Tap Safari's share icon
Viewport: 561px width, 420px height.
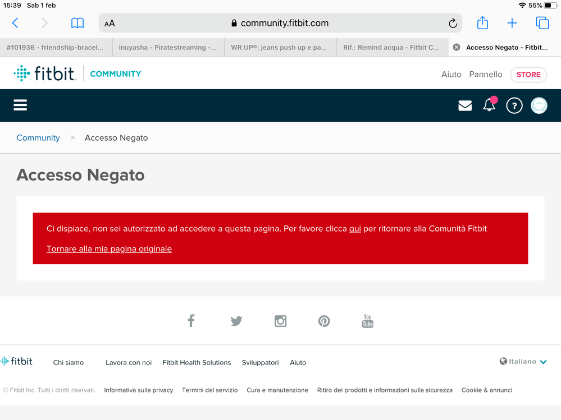(482, 23)
